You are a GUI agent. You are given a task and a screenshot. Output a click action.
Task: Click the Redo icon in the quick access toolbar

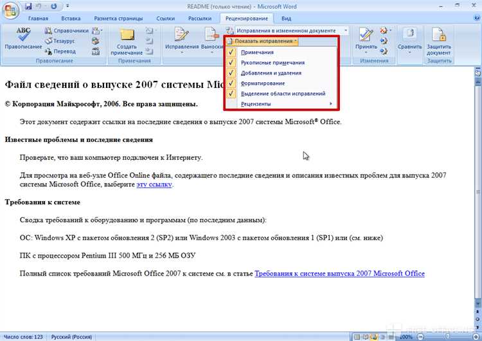coord(54,6)
